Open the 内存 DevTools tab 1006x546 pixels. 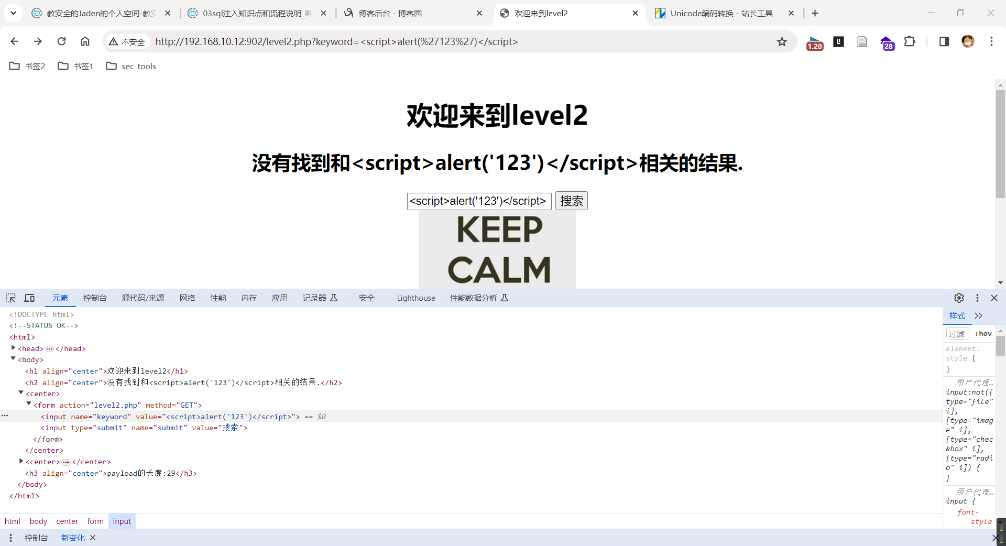click(249, 298)
